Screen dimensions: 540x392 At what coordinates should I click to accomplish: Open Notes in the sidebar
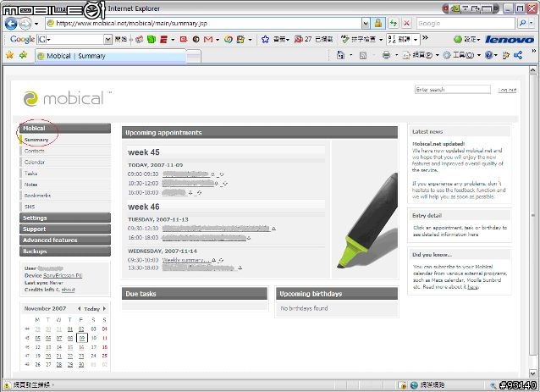click(65, 185)
